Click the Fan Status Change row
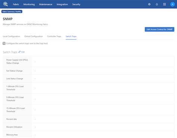The width and height of the screenshot is (177, 138). click(88, 71)
